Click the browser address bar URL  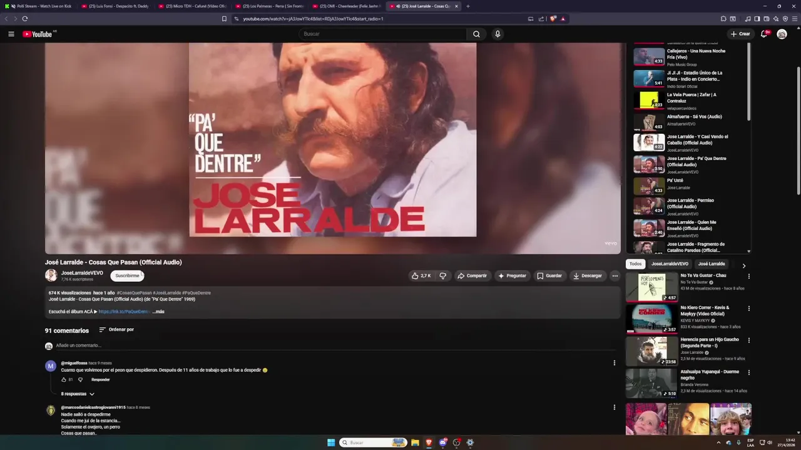point(313,19)
